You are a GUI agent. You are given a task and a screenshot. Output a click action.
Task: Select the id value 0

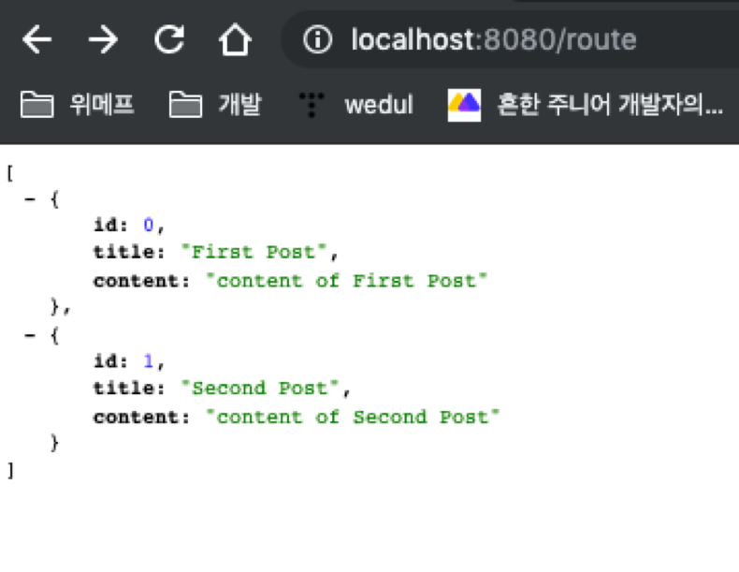point(149,225)
